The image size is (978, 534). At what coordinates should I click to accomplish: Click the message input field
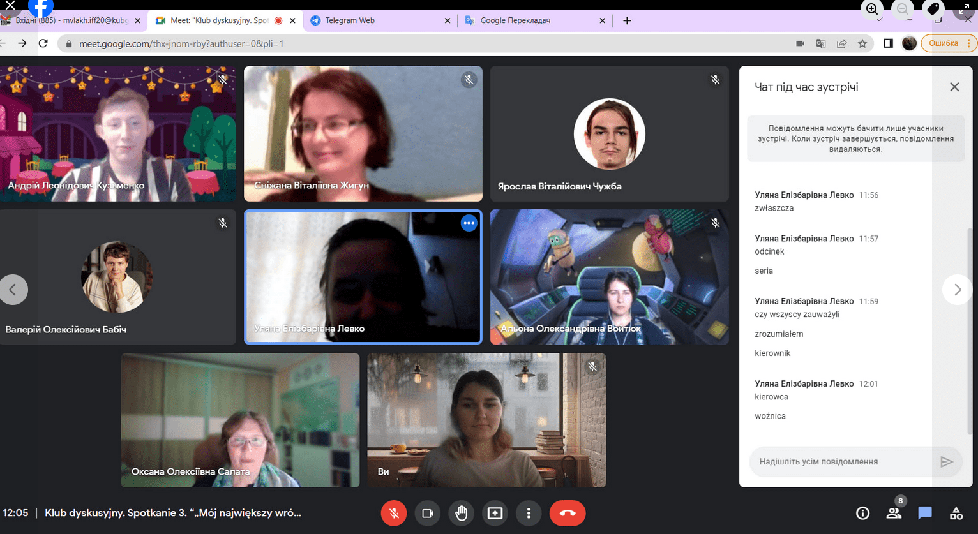pos(841,461)
